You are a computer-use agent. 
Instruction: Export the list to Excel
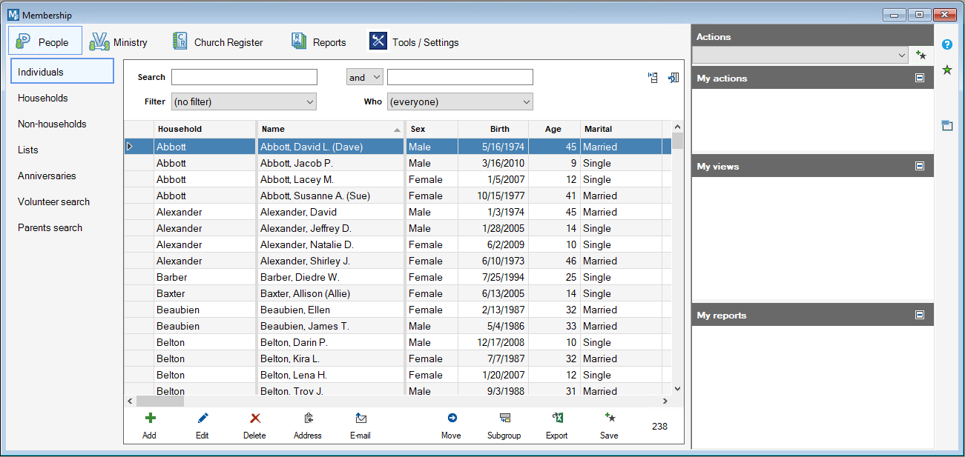tap(557, 418)
